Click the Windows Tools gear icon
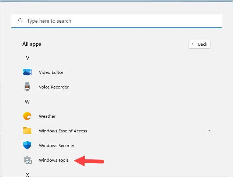 28,160
